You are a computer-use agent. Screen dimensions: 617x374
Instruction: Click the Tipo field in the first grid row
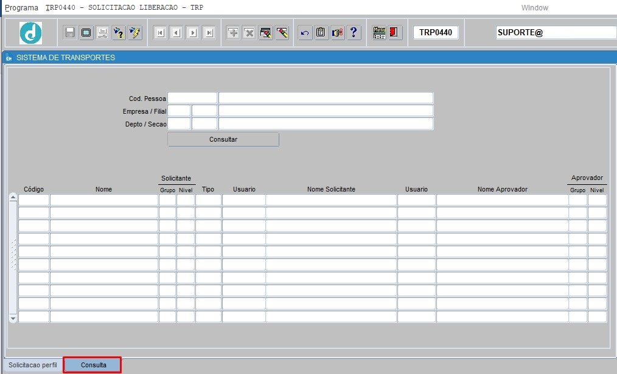click(208, 200)
